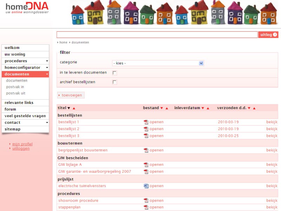Click bekijk for stappenplan
The width and height of the screenshot is (281, 211).
tap(272, 207)
